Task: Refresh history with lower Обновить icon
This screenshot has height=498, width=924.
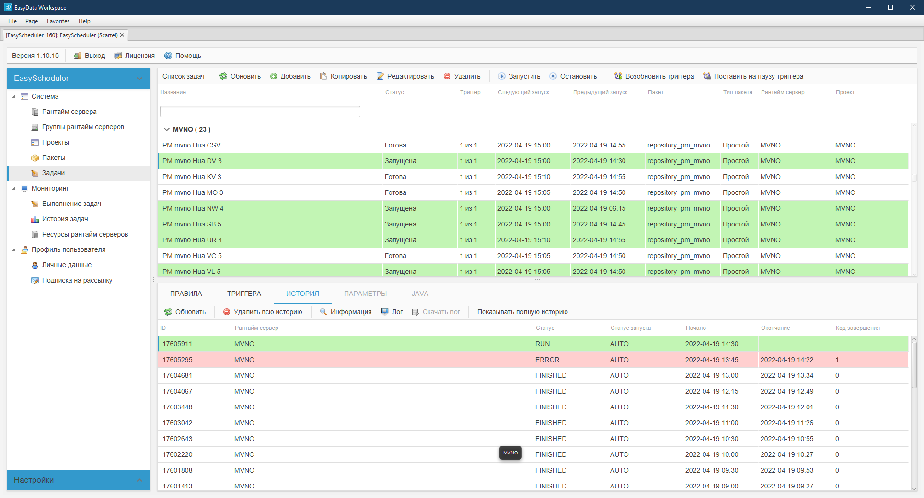Action: 168,312
